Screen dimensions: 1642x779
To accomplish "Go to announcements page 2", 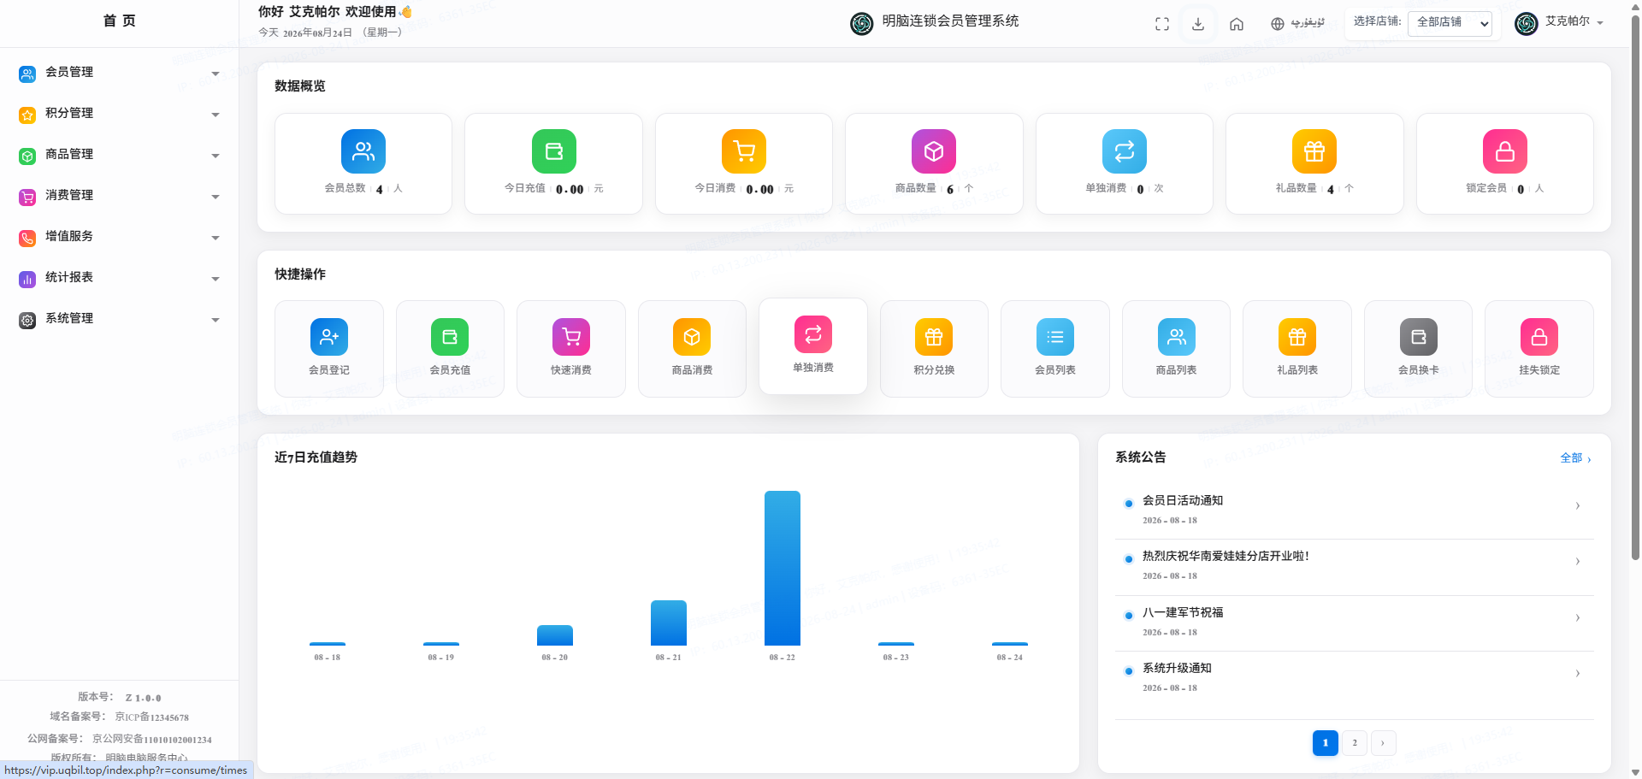I will [x=1354, y=743].
